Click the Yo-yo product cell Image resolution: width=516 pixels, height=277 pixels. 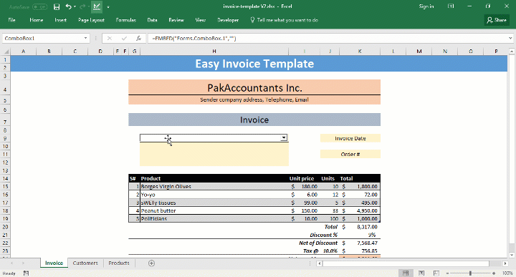[x=214, y=195]
